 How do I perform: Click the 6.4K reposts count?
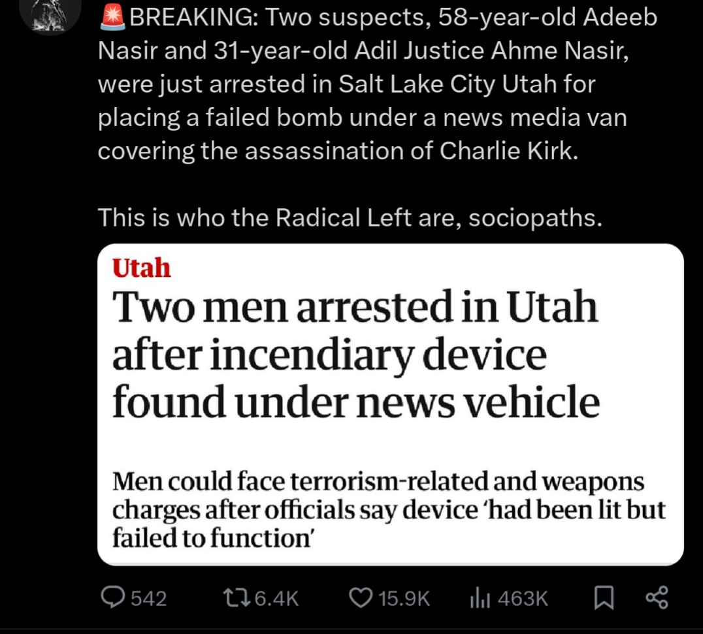(x=276, y=599)
